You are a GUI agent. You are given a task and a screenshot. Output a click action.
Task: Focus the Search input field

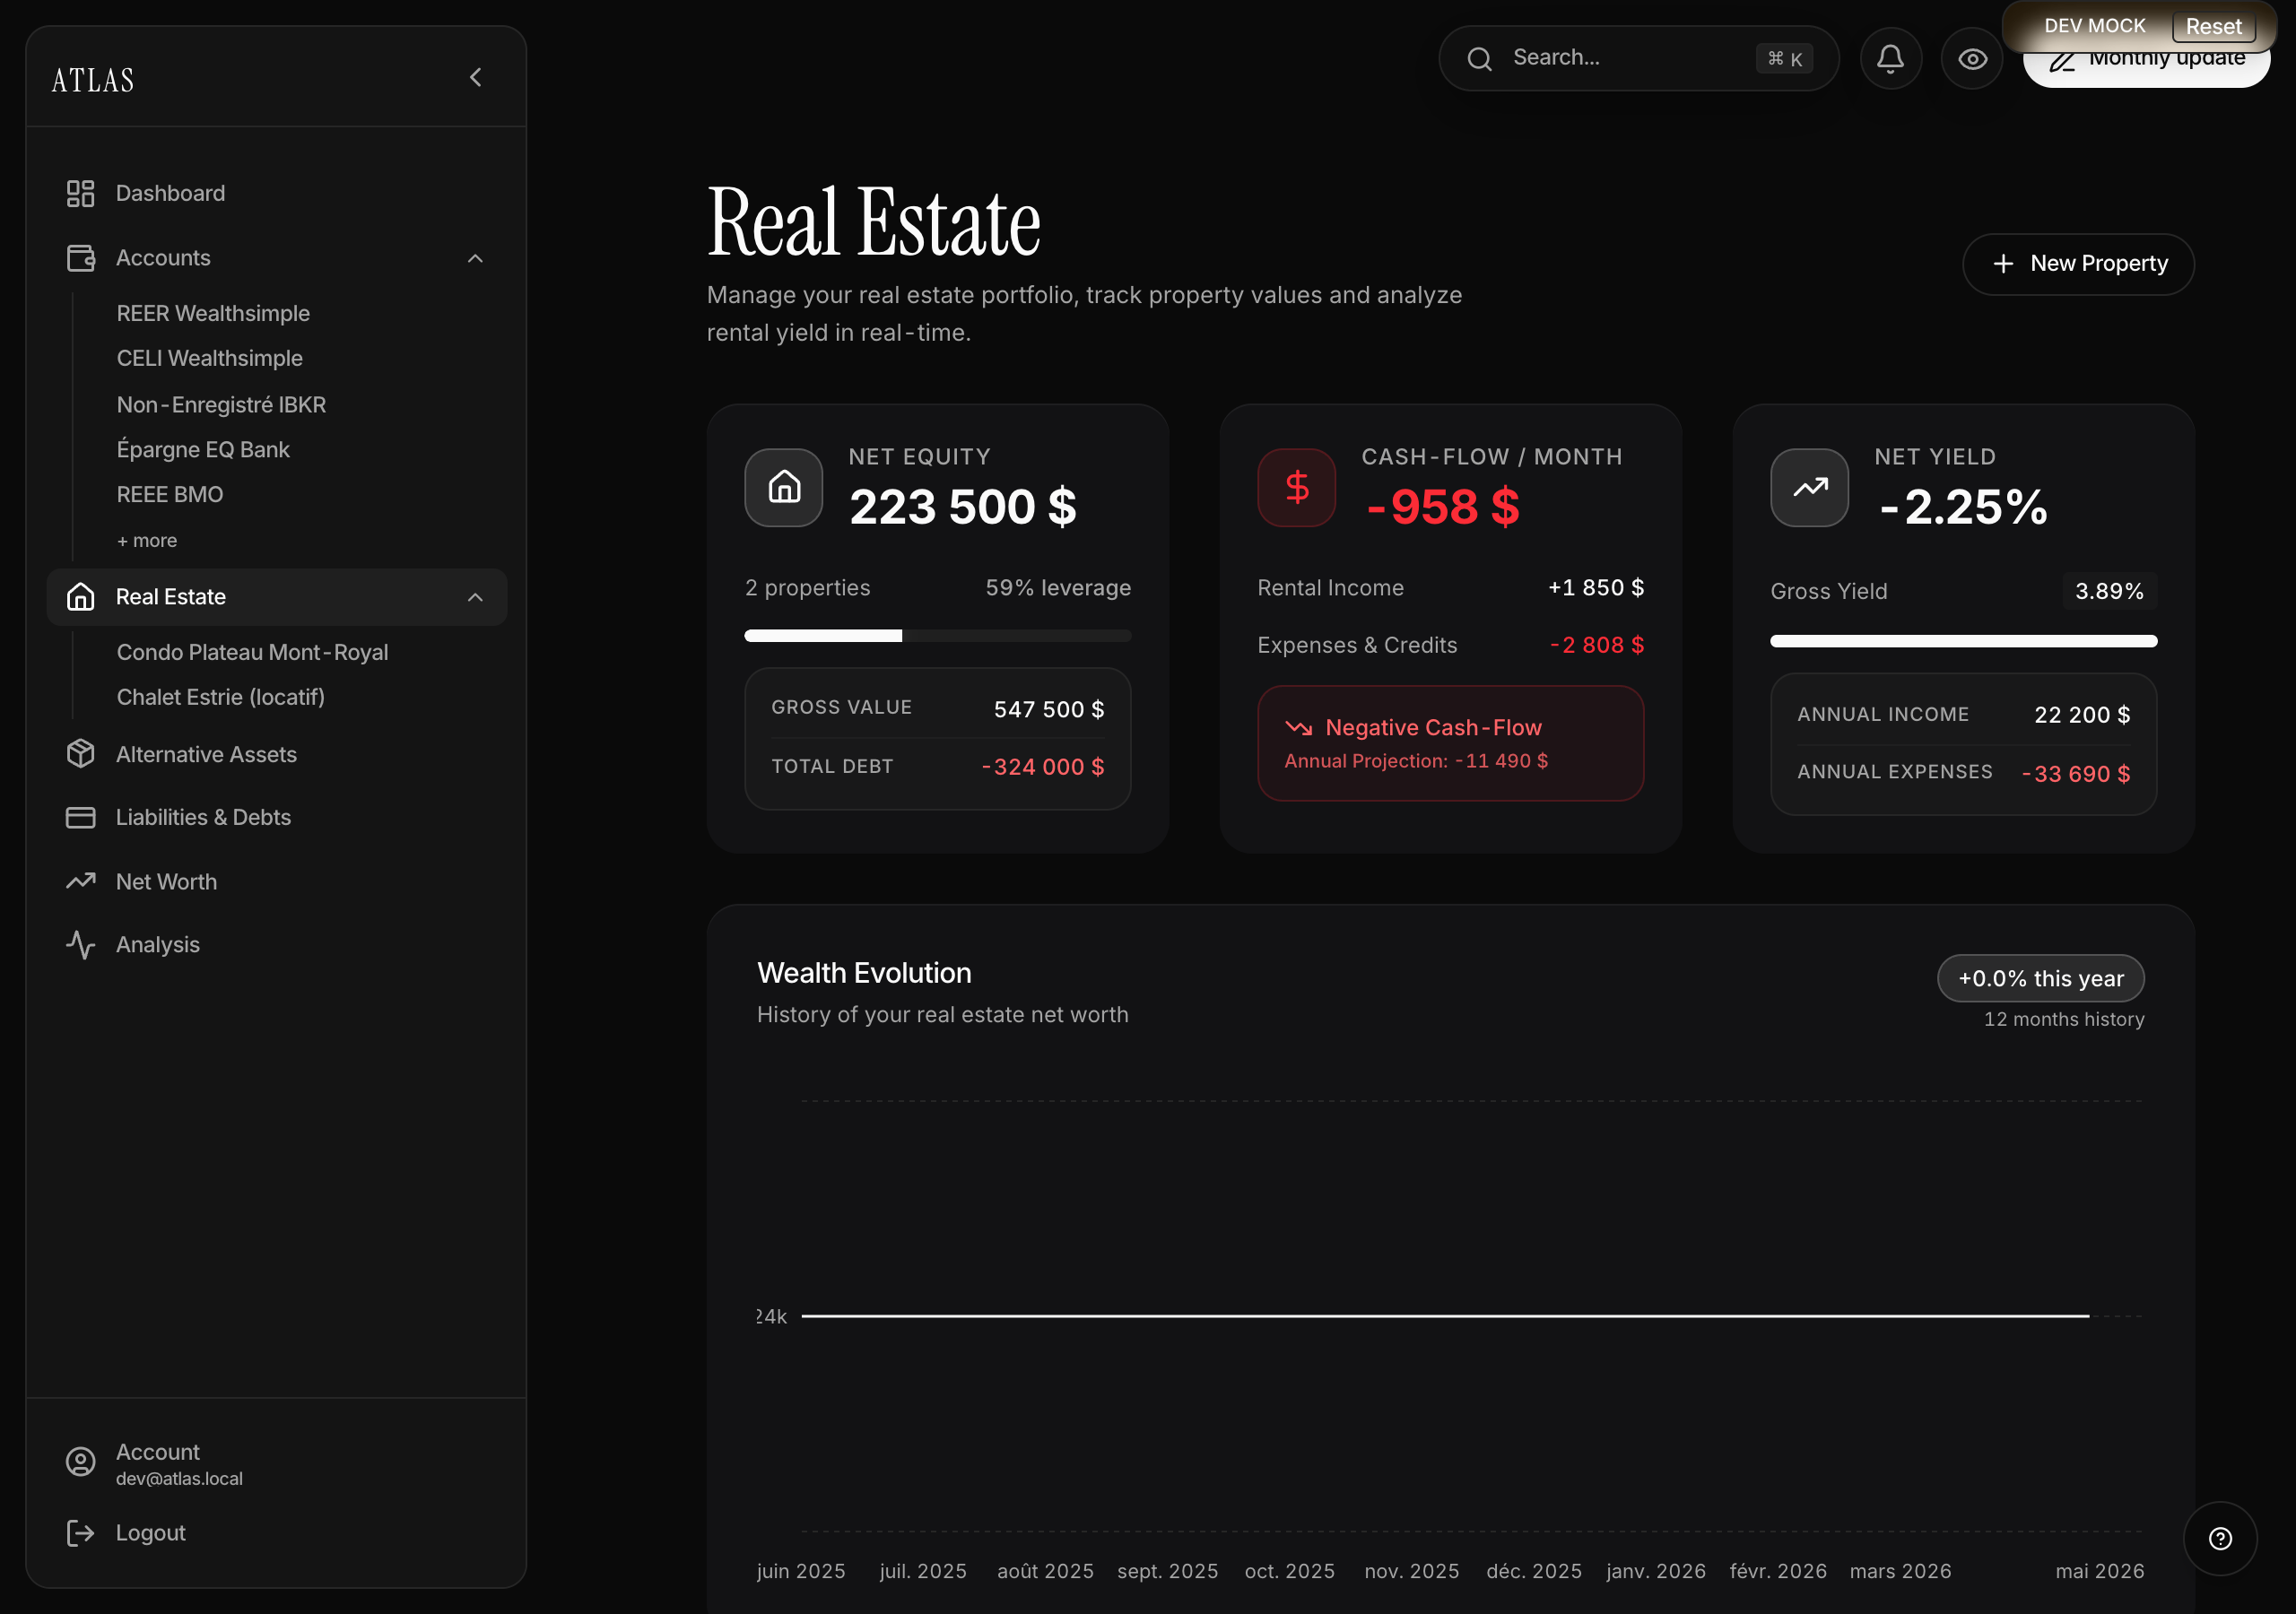click(x=1638, y=58)
